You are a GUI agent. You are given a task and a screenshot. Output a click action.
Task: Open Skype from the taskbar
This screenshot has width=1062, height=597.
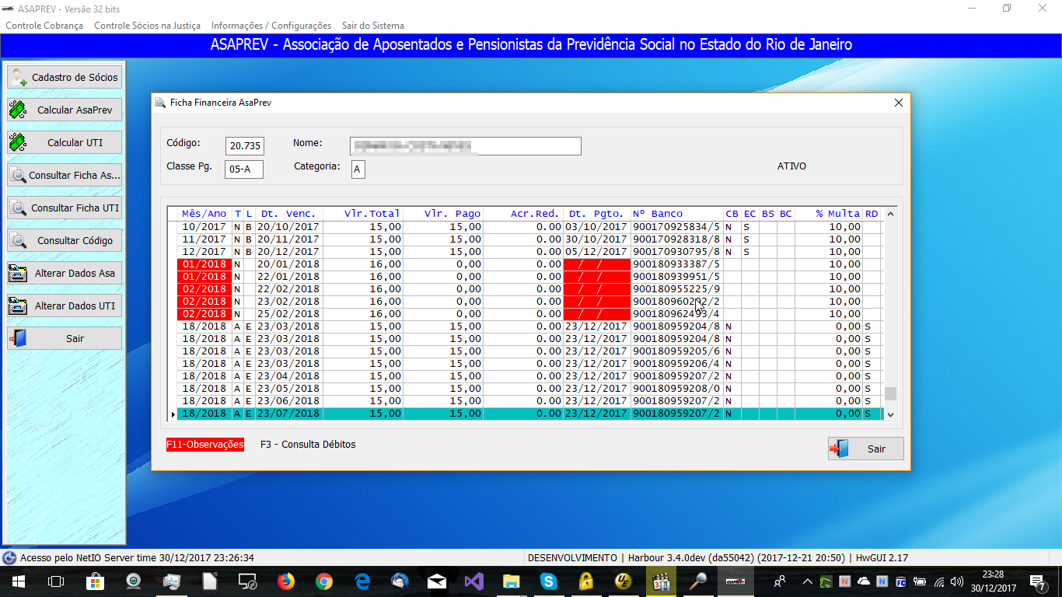click(549, 581)
